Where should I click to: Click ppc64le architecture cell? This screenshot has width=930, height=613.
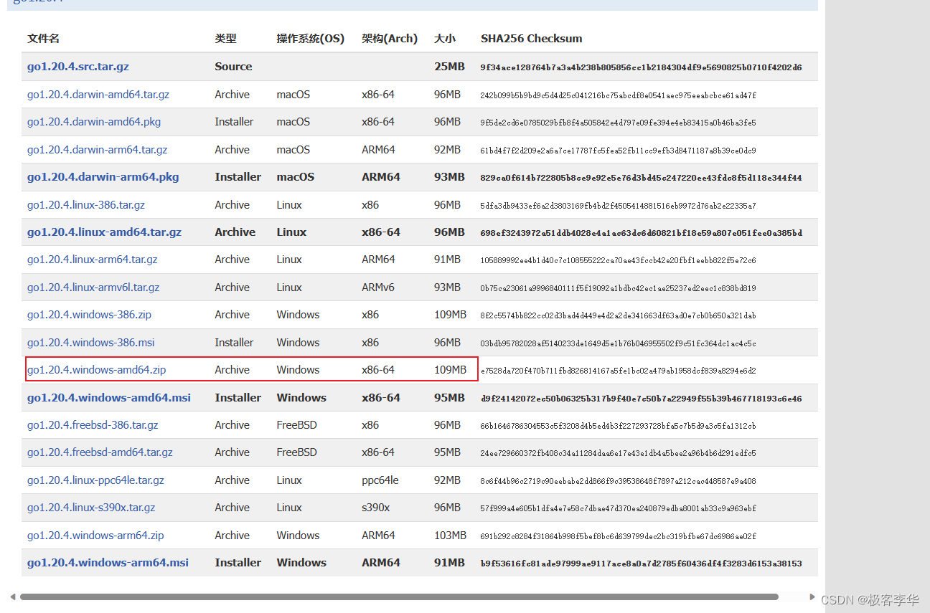coord(380,480)
